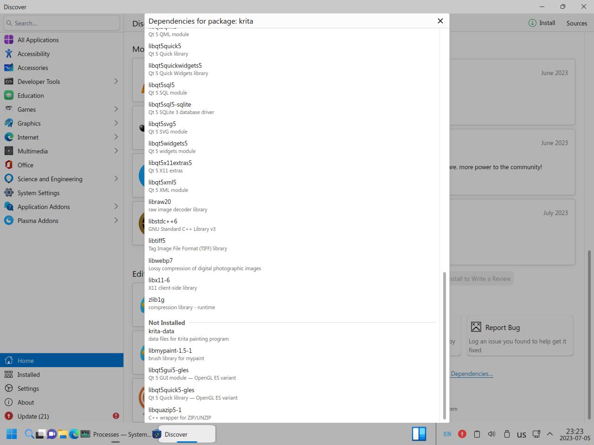The width and height of the screenshot is (594, 445).
Task: Click the Report Bug button
Action: click(520, 336)
